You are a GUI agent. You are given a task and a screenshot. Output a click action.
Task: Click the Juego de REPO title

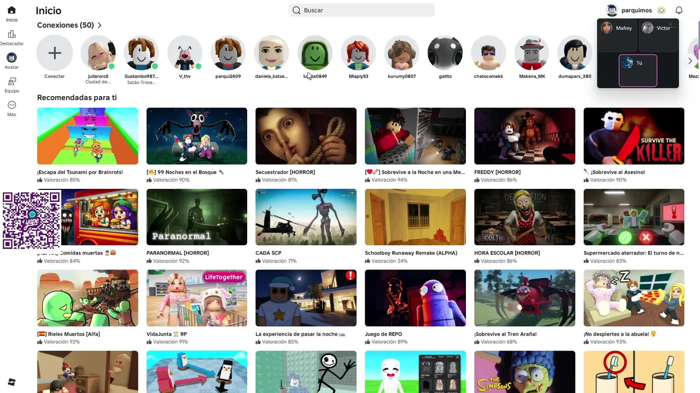pyautogui.click(x=383, y=334)
